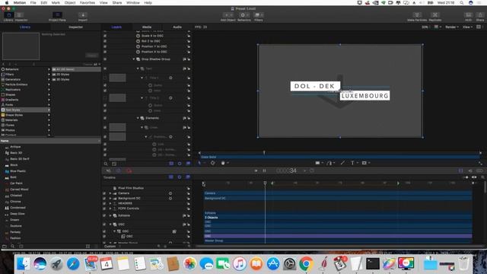The height and width of the screenshot is (274, 487).
Task: Click the timeline playhead marker
Action: tap(265, 183)
